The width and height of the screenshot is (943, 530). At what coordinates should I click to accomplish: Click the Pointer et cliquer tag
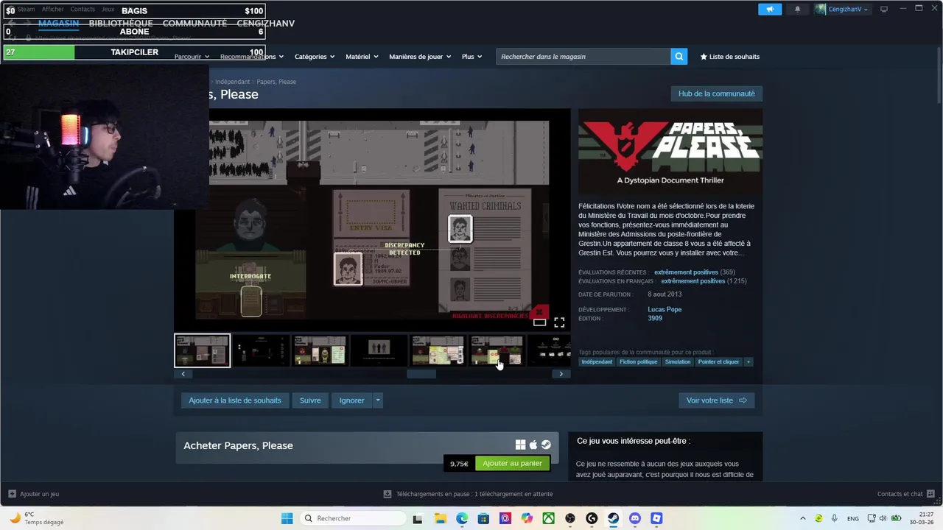[718, 361]
